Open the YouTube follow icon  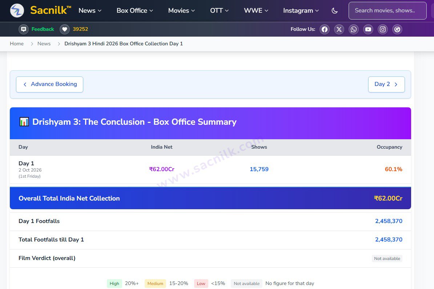[x=368, y=29]
